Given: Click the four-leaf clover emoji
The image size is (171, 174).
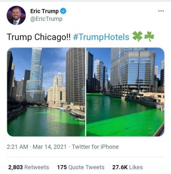Looking at the screenshot, I should click(137, 37).
